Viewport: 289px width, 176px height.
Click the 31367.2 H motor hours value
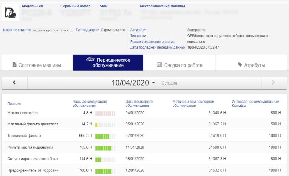pos(217,124)
